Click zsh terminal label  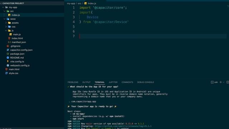[x=216, y=82]
